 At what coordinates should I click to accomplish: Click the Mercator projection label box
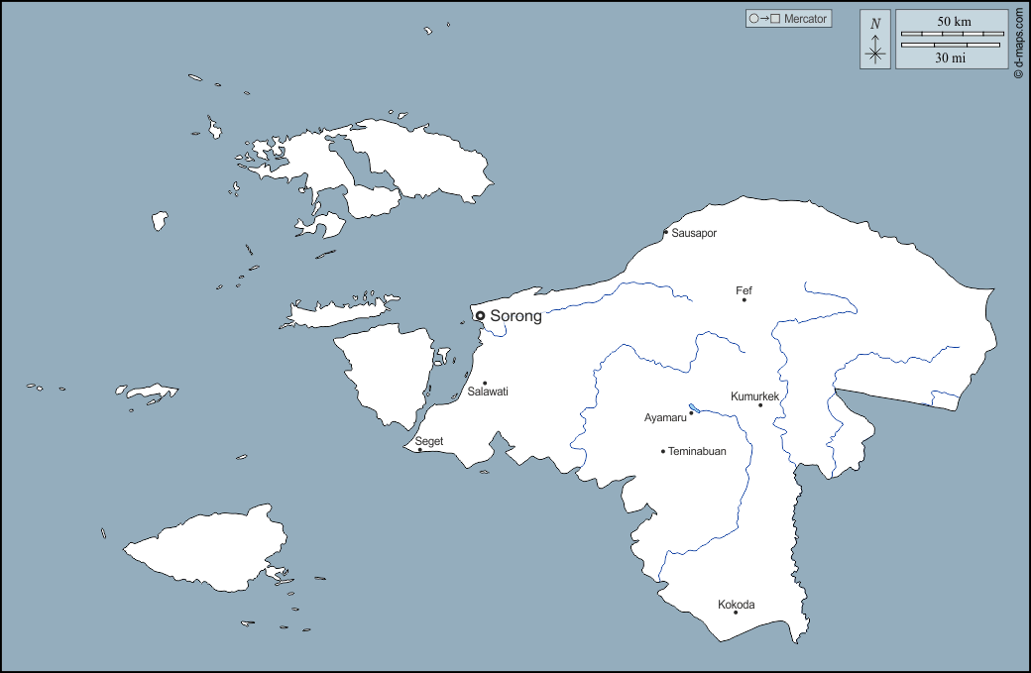pos(788,19)
